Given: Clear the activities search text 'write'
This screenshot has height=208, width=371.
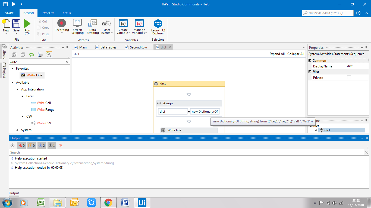Looking at the screenshot, I should tap(67, 62).
